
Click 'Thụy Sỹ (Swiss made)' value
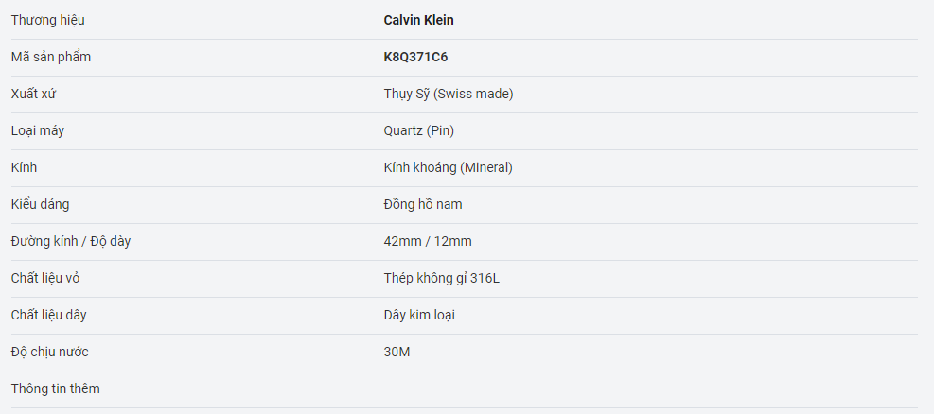click(x=449, y=94)
